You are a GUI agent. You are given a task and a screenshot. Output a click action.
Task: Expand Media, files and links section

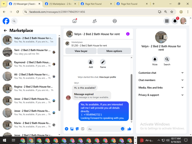[x=161, y=88]
